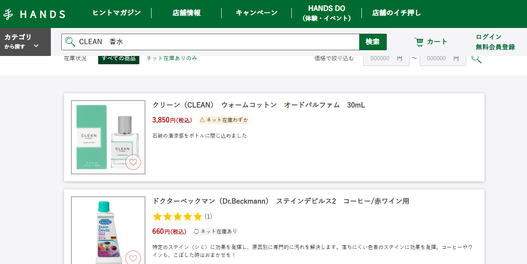Favorite the Dr.Beckmann Stain Devils heart icon
This screenshot has height=264, width=527.
point(133,258)
